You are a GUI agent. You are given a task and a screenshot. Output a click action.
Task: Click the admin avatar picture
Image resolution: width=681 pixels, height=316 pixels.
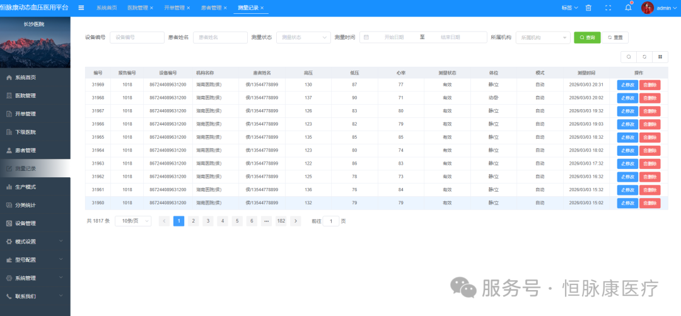pos(648,8)
